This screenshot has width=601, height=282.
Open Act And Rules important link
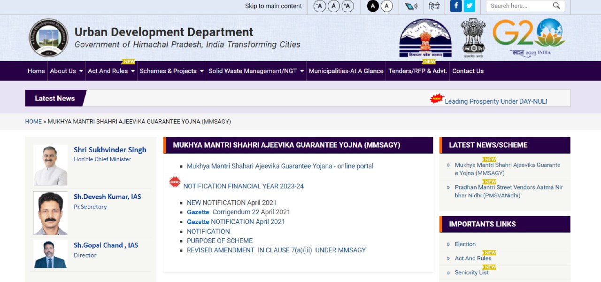click(473, 258)
